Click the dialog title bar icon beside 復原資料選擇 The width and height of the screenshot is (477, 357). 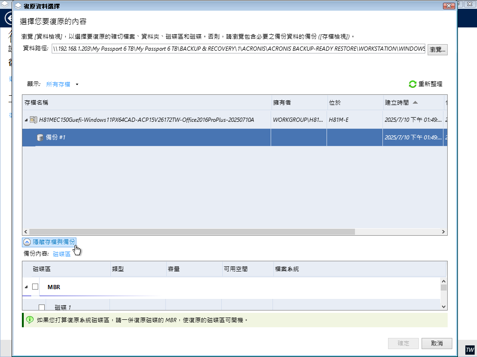point(18,6)
